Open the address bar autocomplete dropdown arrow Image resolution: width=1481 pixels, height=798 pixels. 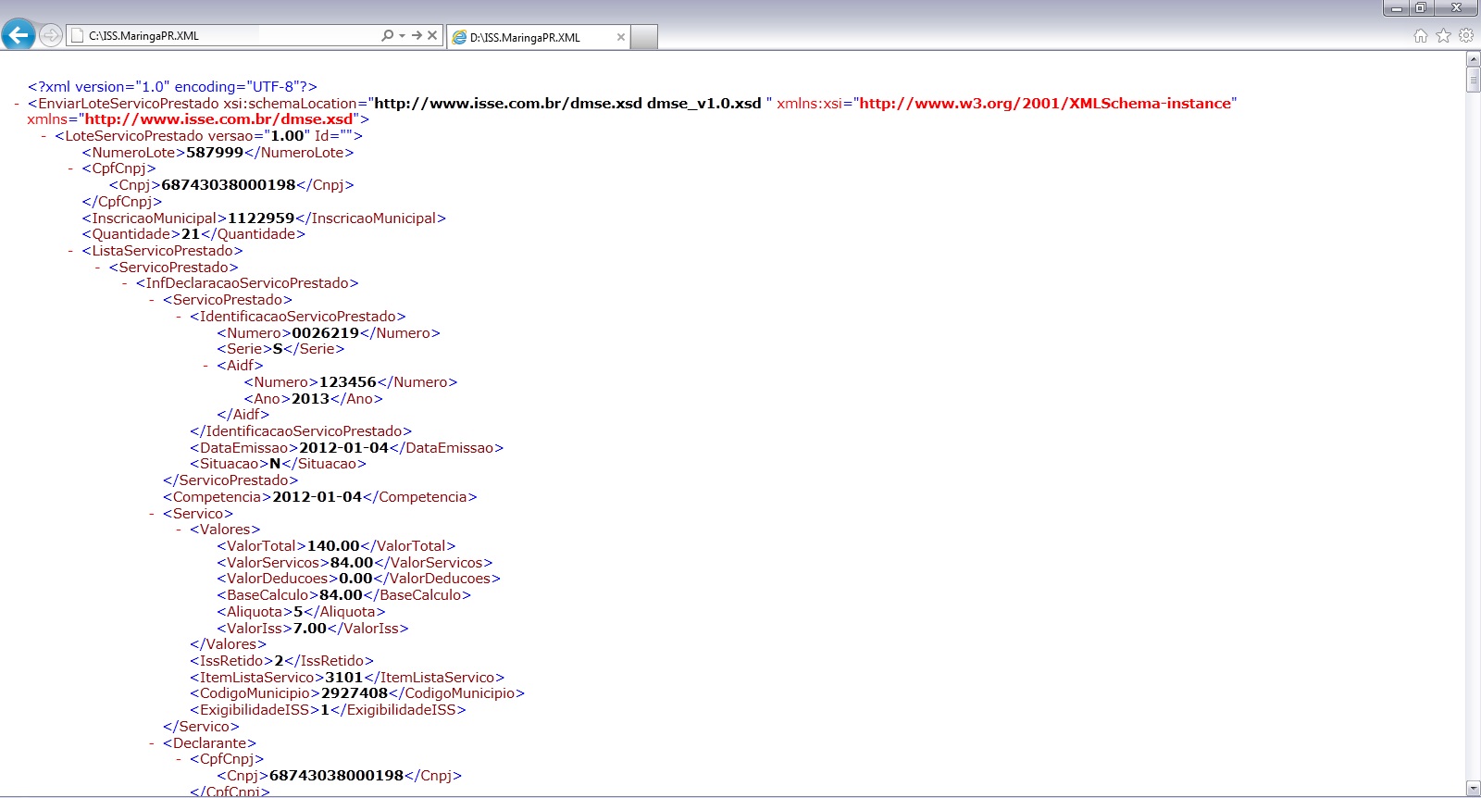402,35
